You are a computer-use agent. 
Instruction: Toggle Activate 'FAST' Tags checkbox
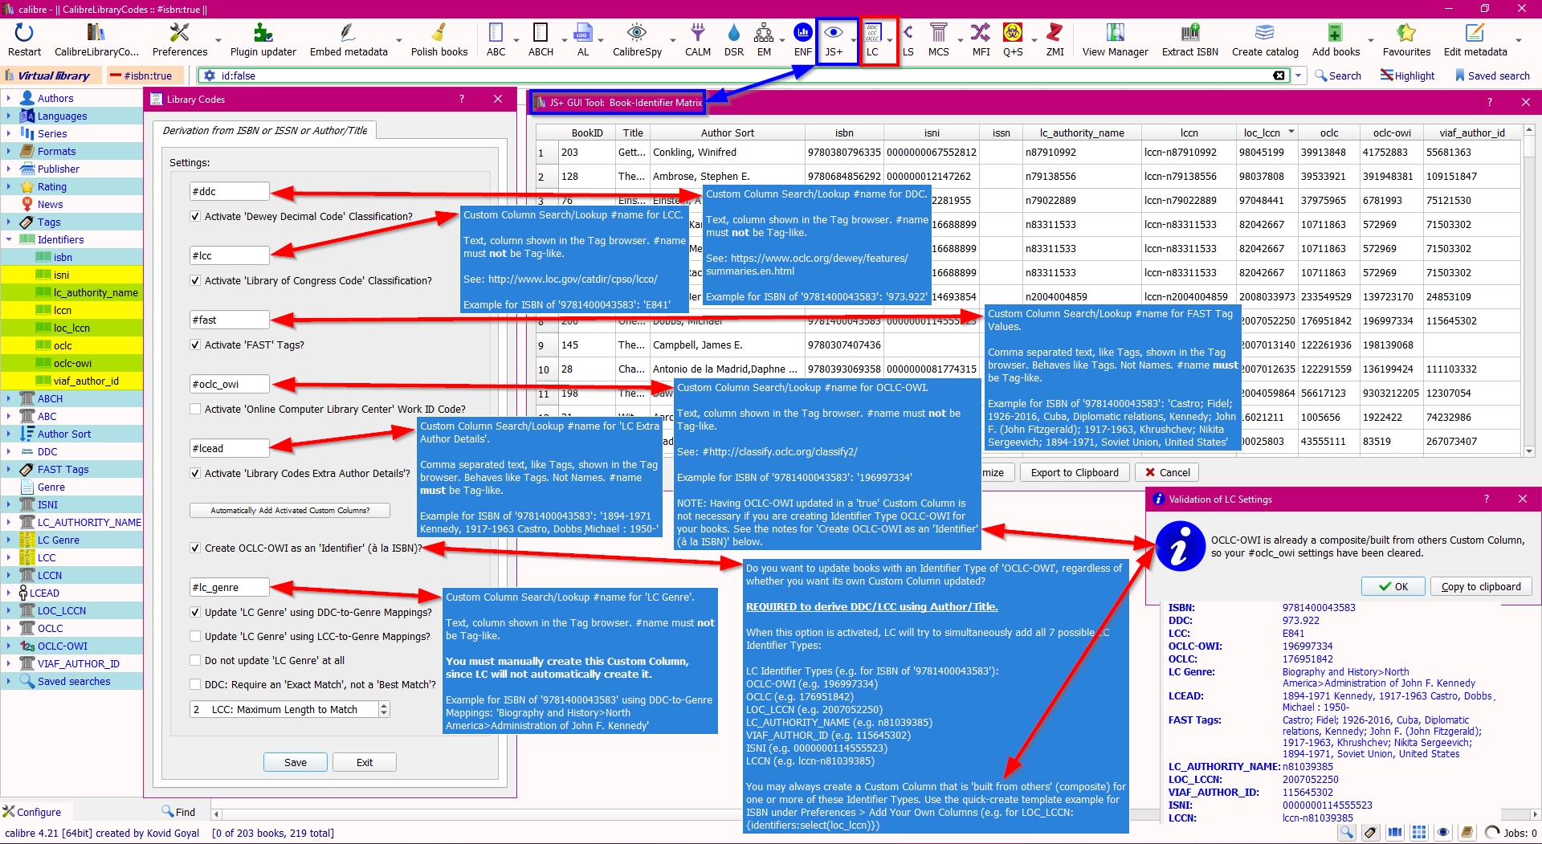[195, 345]
